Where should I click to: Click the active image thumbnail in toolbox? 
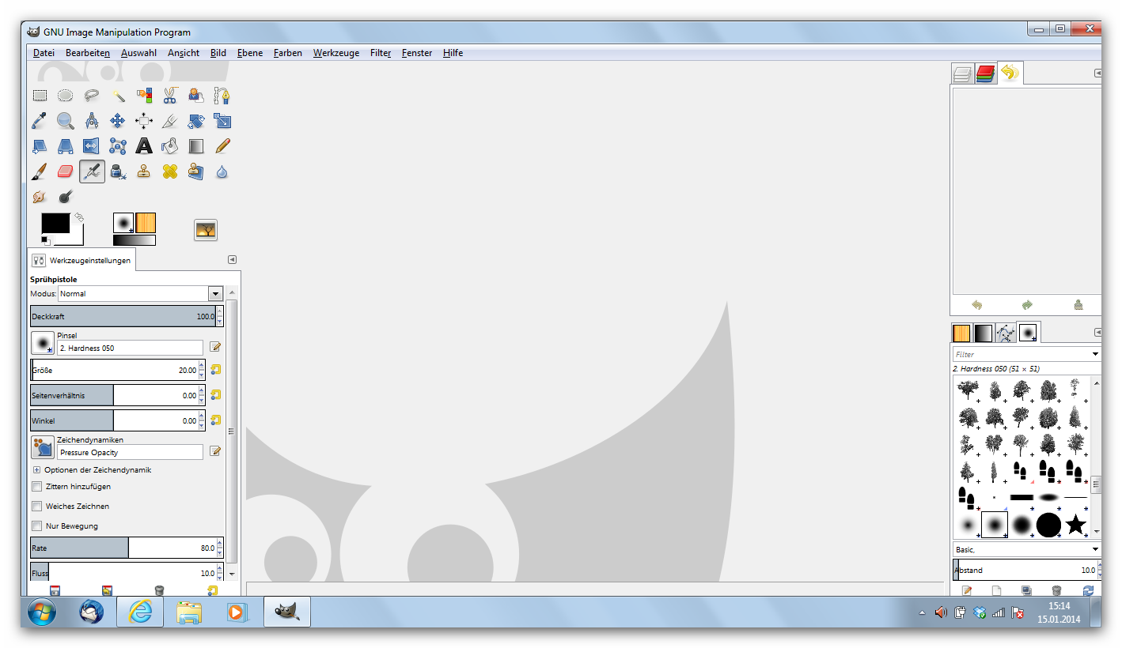[206, 230]
